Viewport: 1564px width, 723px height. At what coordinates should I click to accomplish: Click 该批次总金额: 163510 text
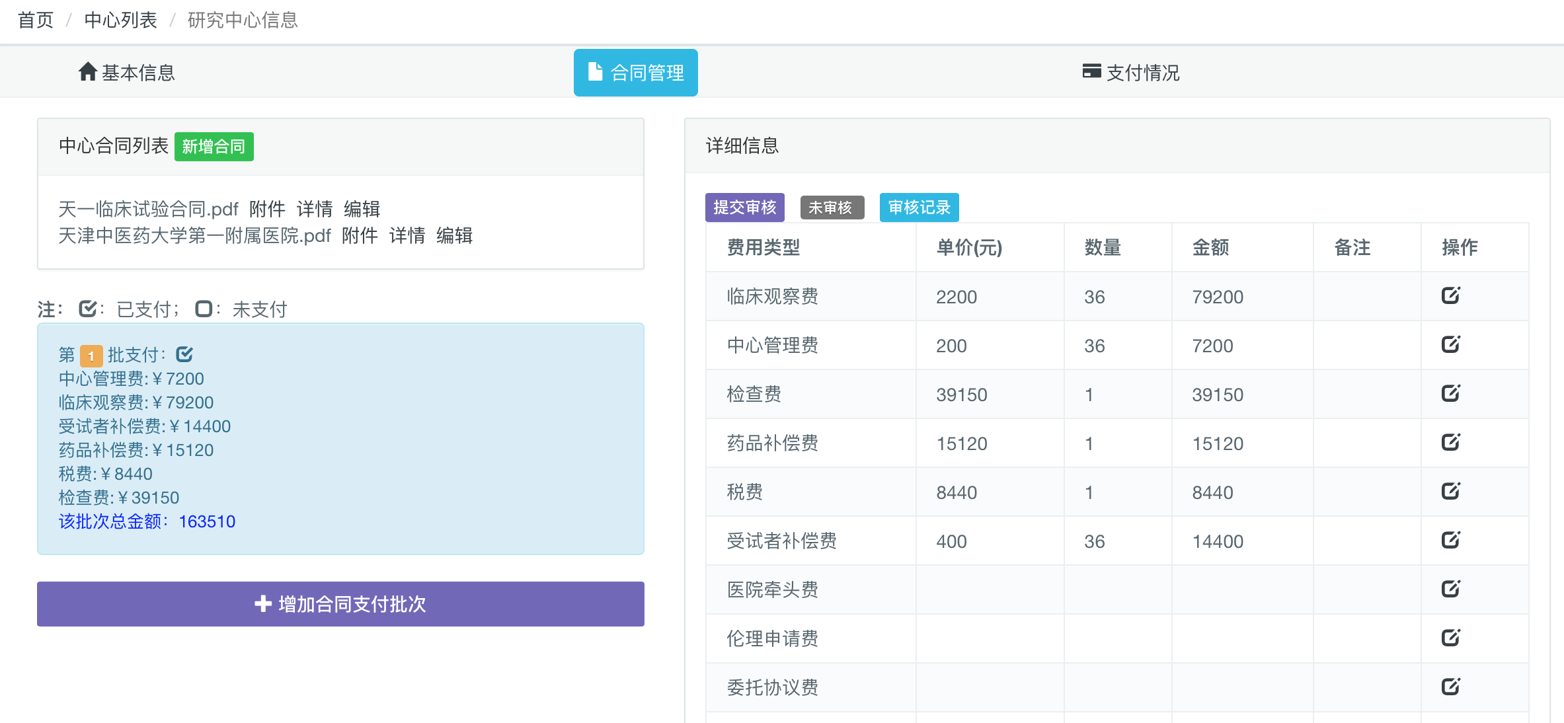click(x=147, y=521)
